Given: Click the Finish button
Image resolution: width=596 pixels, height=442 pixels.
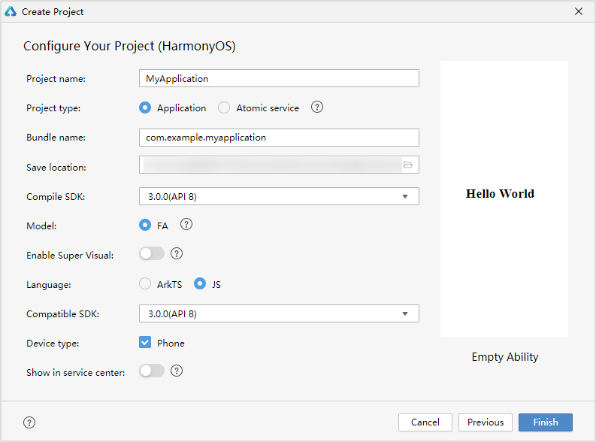Looking at the screenshot, I should [x=545, y=422].
